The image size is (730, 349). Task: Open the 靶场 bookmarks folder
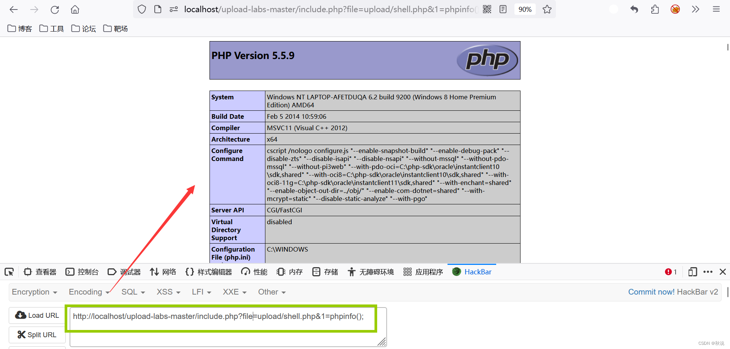pos(116,29)
